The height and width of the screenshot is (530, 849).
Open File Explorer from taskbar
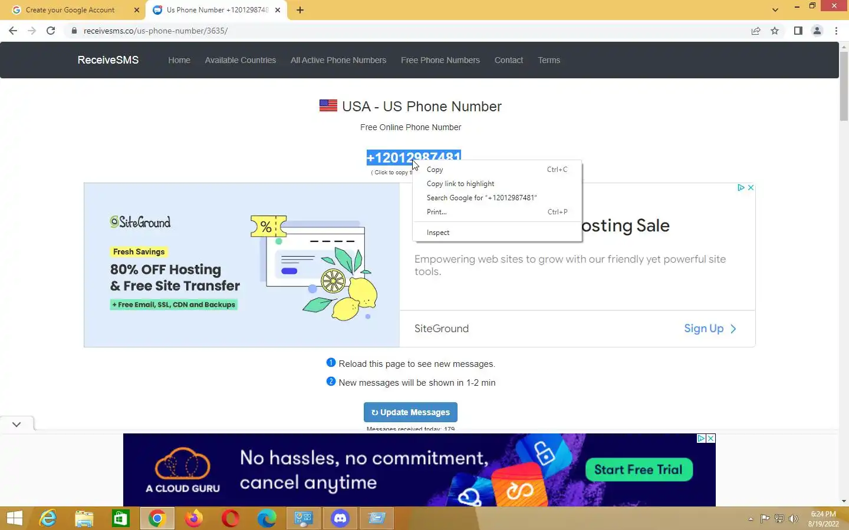84,518
